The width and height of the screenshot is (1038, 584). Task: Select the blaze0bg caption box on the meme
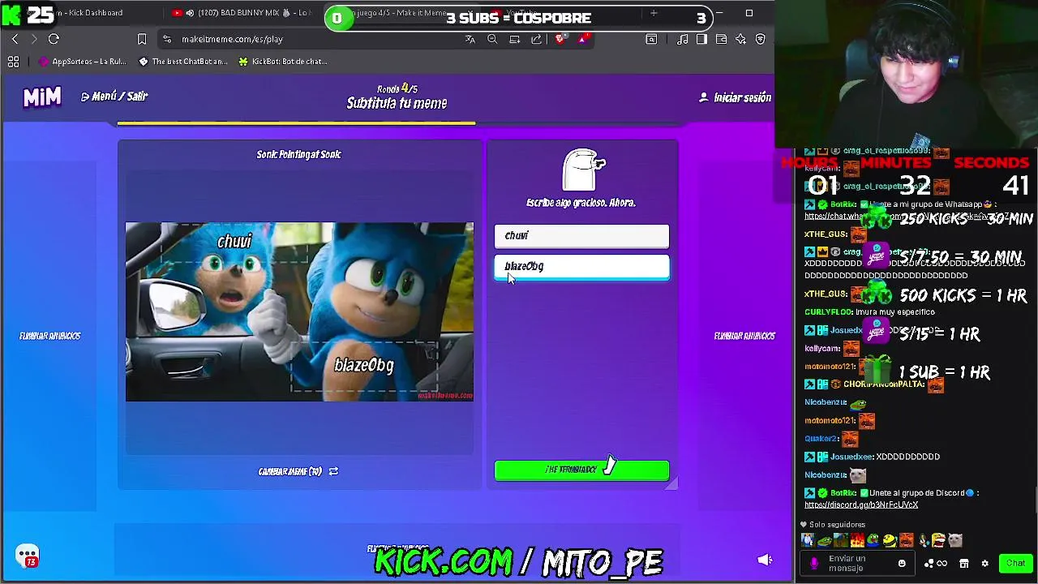point(364,366)
